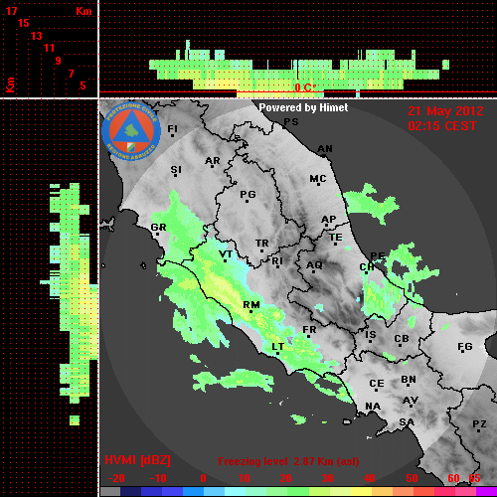
Task: Click the 50 value on the dBZ scale
Action: point(412,478)
